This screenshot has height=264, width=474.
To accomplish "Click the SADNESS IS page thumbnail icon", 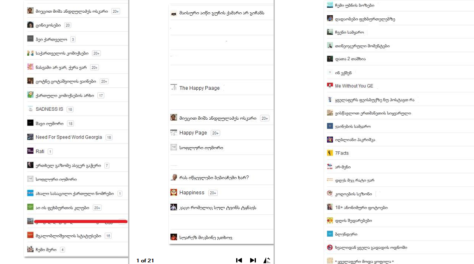I will (x=30, y=109).
